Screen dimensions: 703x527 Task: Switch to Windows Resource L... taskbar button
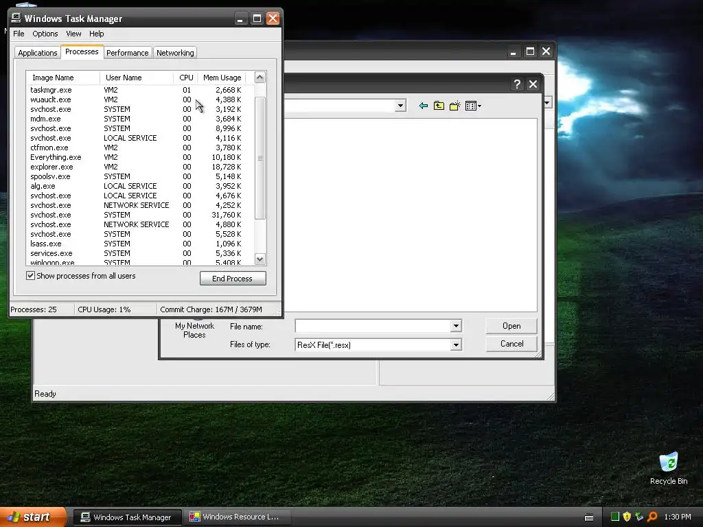237,517
